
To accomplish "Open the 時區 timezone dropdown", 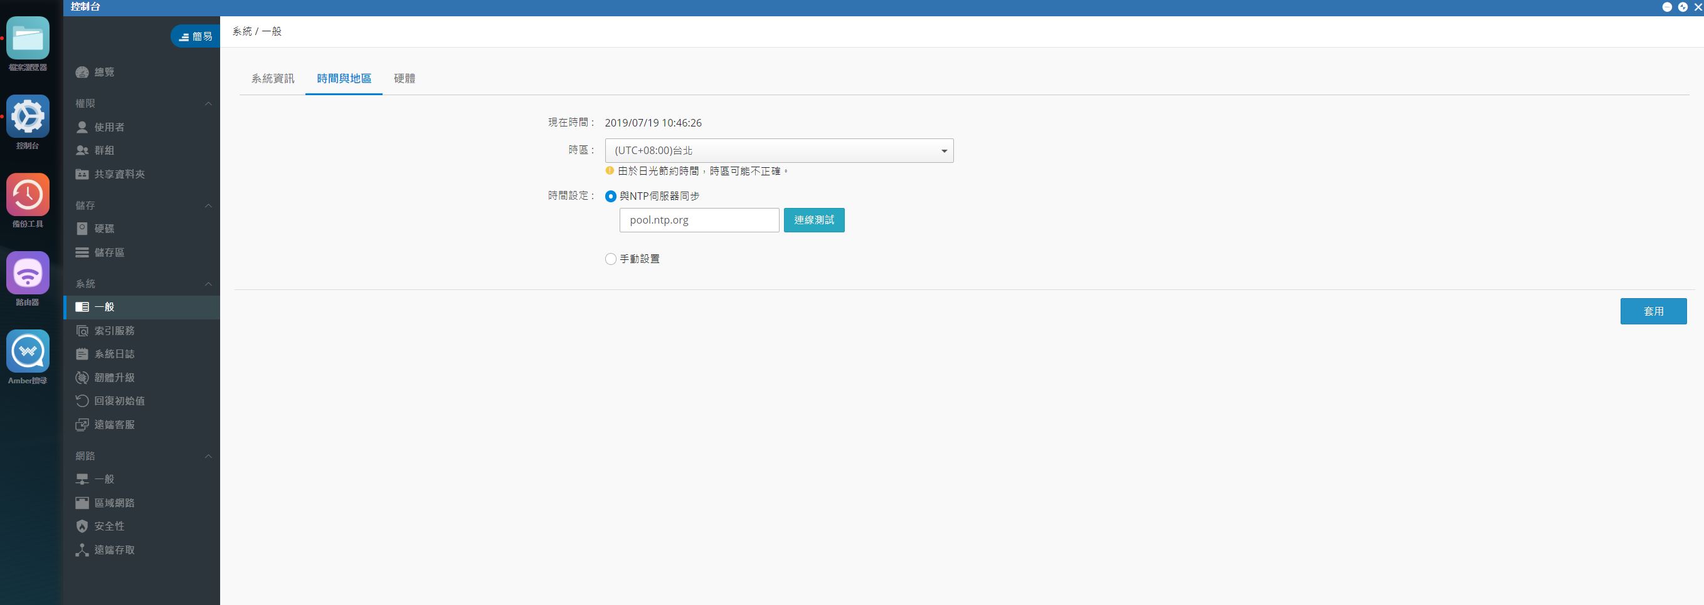I will tap(779, 150).
